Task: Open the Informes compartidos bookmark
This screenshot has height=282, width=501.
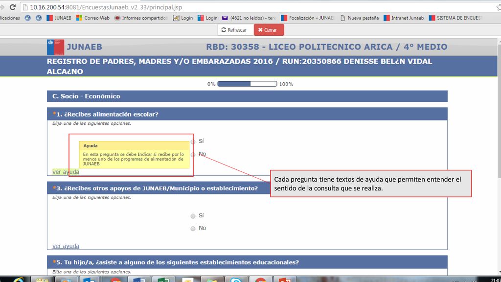Action: coord(141,18)
